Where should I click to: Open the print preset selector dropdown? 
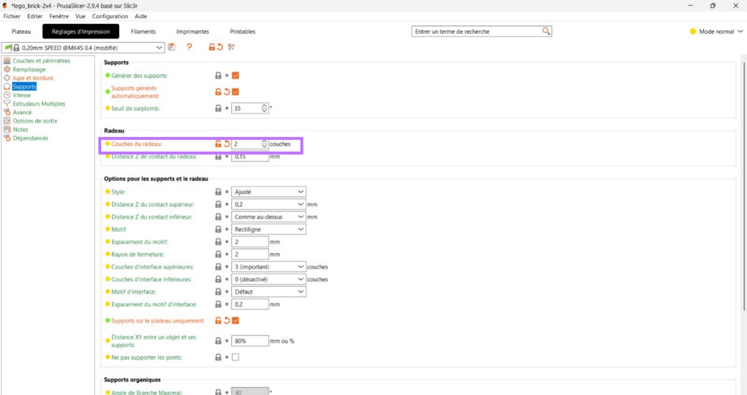click(x=159, y=48)
